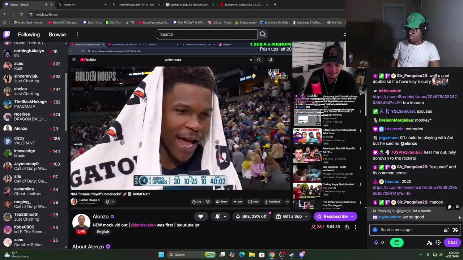Viewport: 463px width, 260px height.
Task: Open the emote picker in message box
Action: 446,230
